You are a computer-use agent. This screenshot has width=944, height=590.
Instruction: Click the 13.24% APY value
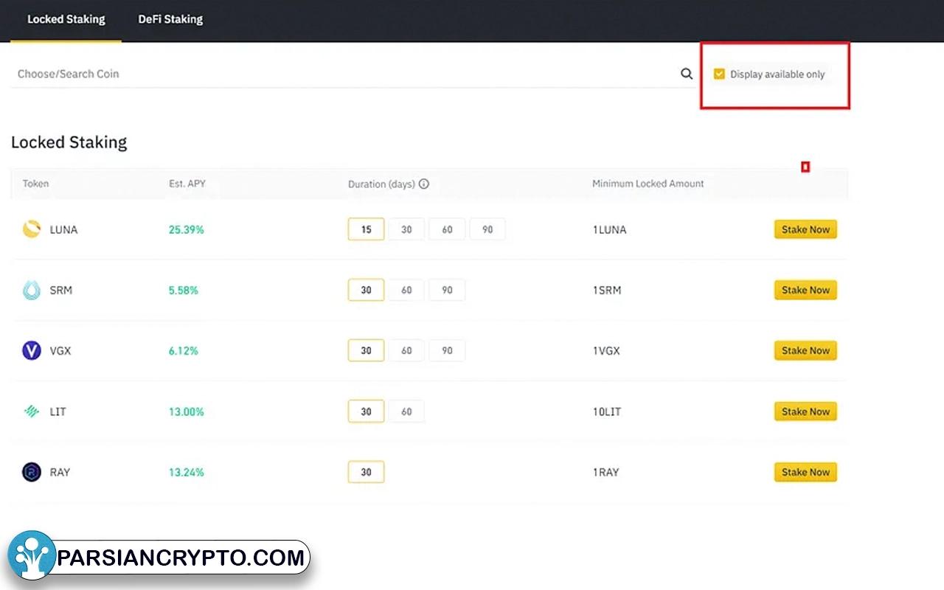pyautogui.click(x=186, y=472)
